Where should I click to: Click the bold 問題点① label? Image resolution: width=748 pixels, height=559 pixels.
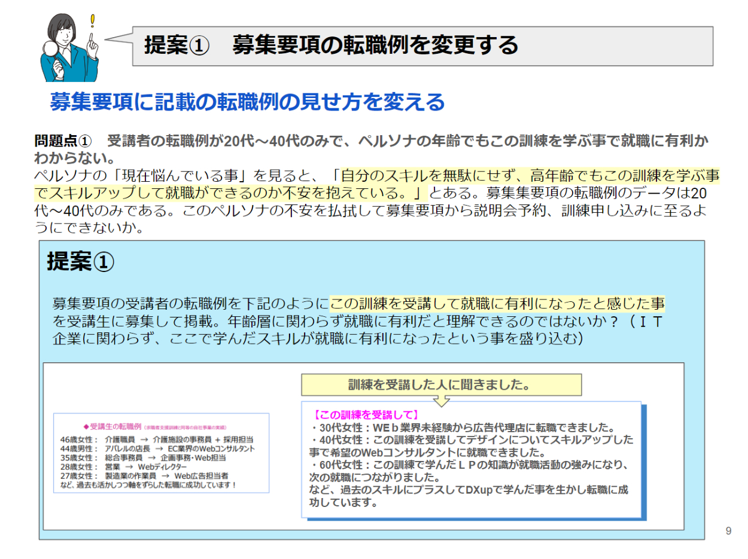[62, 142]
